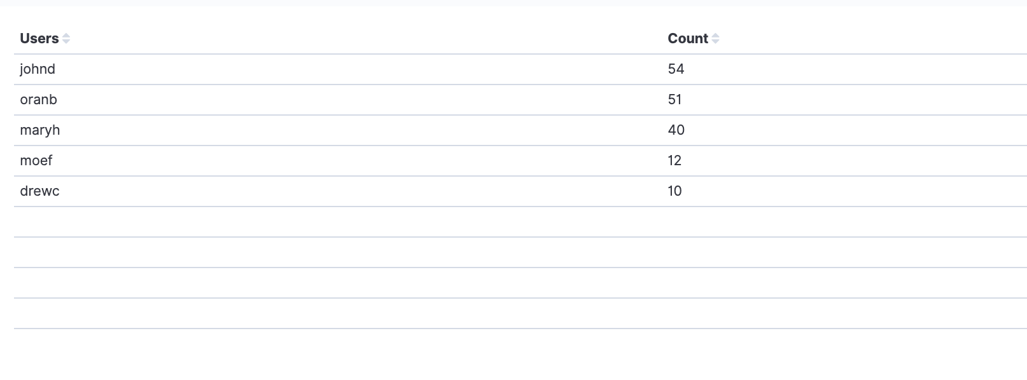Click the Count column header label
The width and height of the screenshot is (1027, 380).
(688, 39)
